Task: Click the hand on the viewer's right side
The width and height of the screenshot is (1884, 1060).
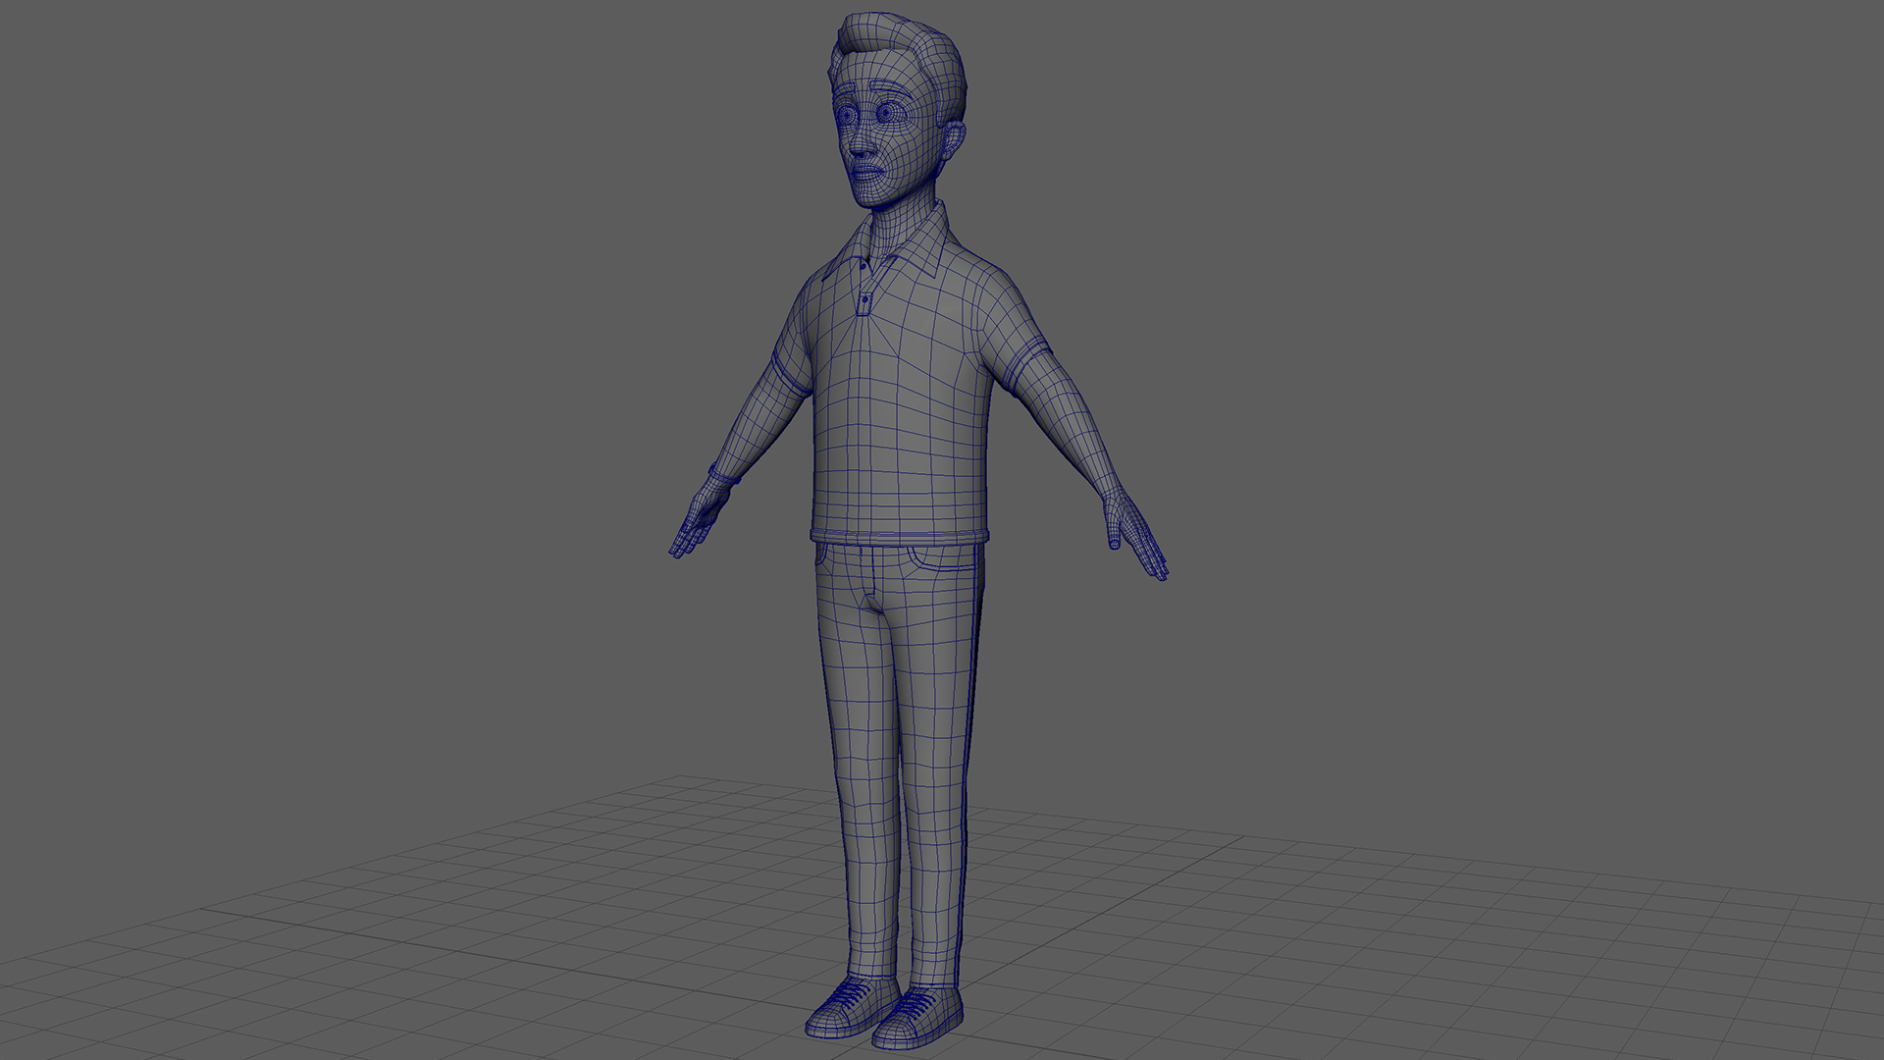Action: coord(1135,535)
